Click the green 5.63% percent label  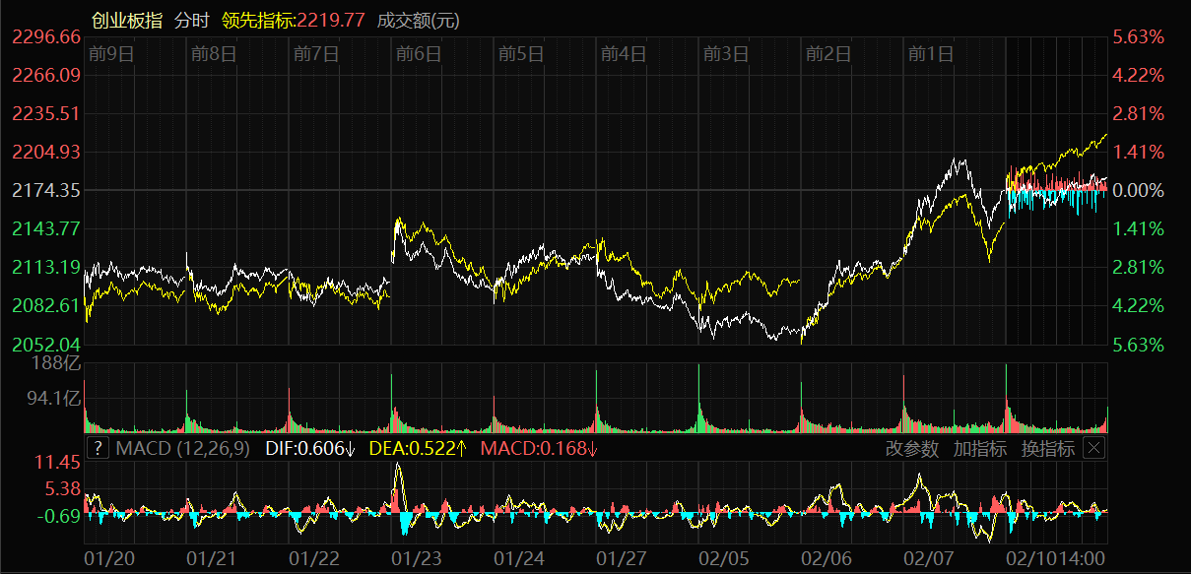pyautogui.click(x=1138, y=345)
